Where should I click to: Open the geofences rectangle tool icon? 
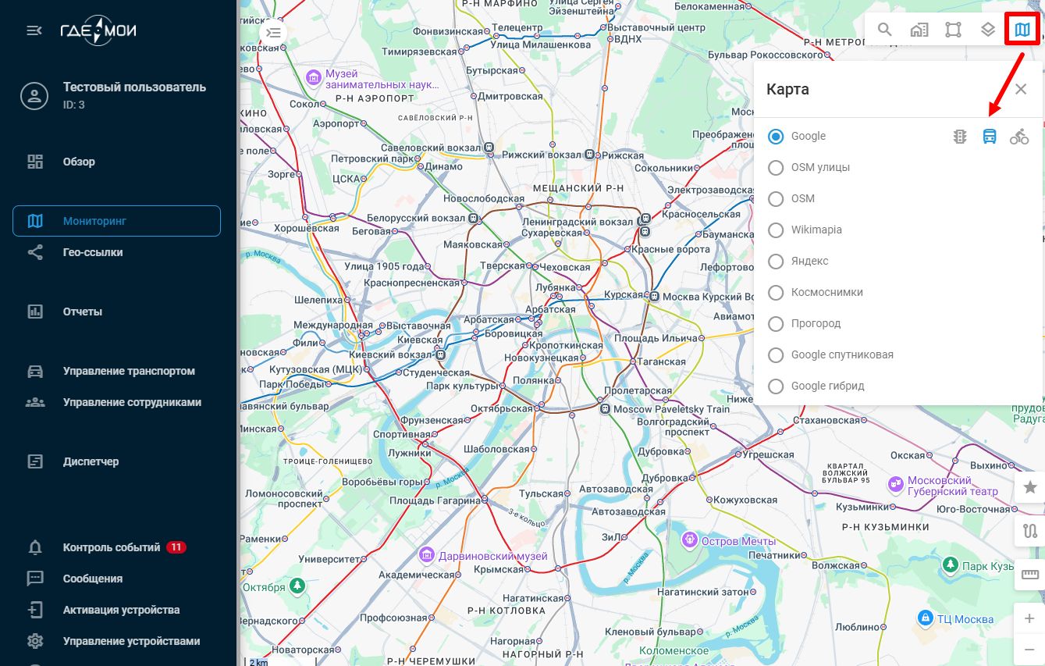(953, 30)
